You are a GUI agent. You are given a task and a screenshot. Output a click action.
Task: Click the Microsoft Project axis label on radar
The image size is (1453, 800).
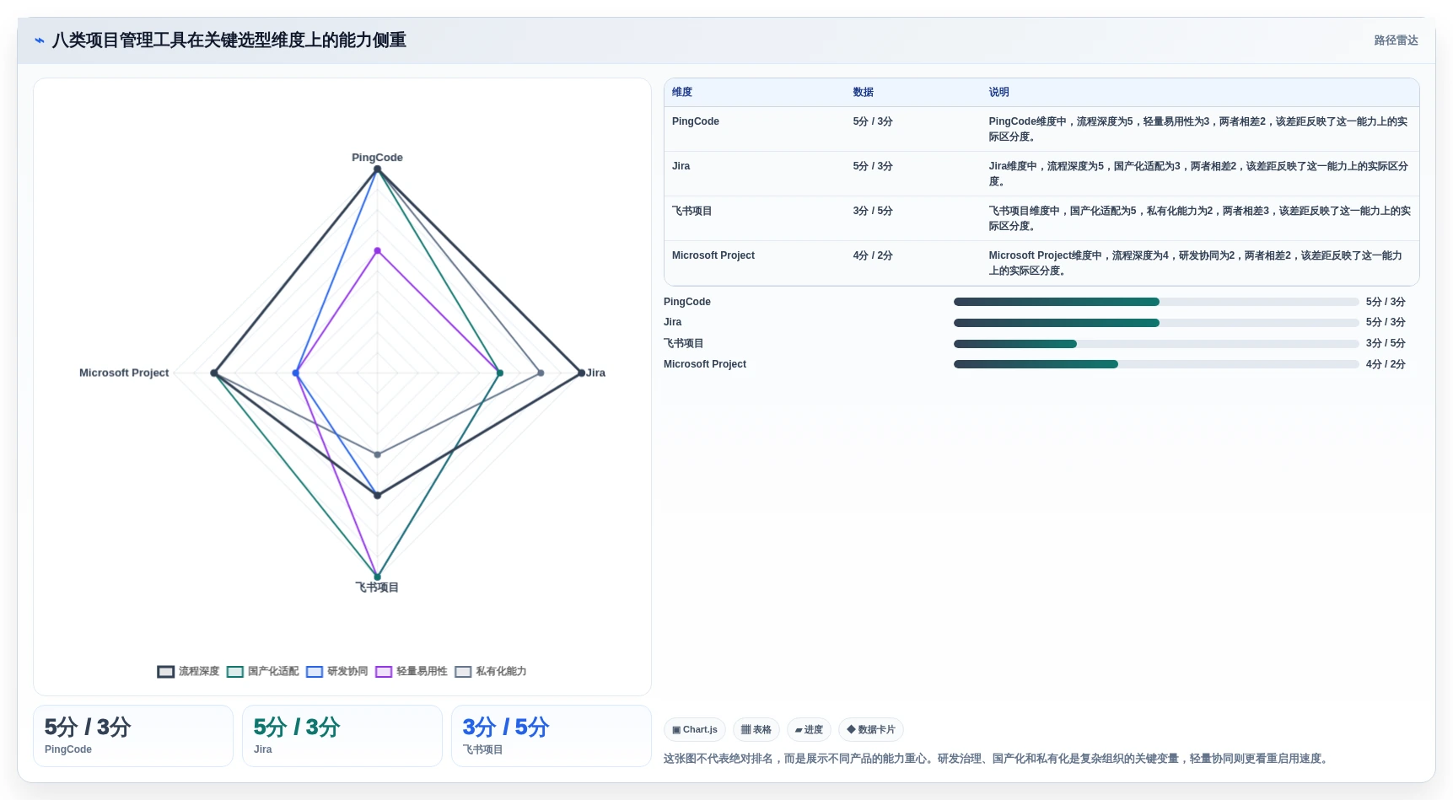pyautogui.click(x=124, y=373)
